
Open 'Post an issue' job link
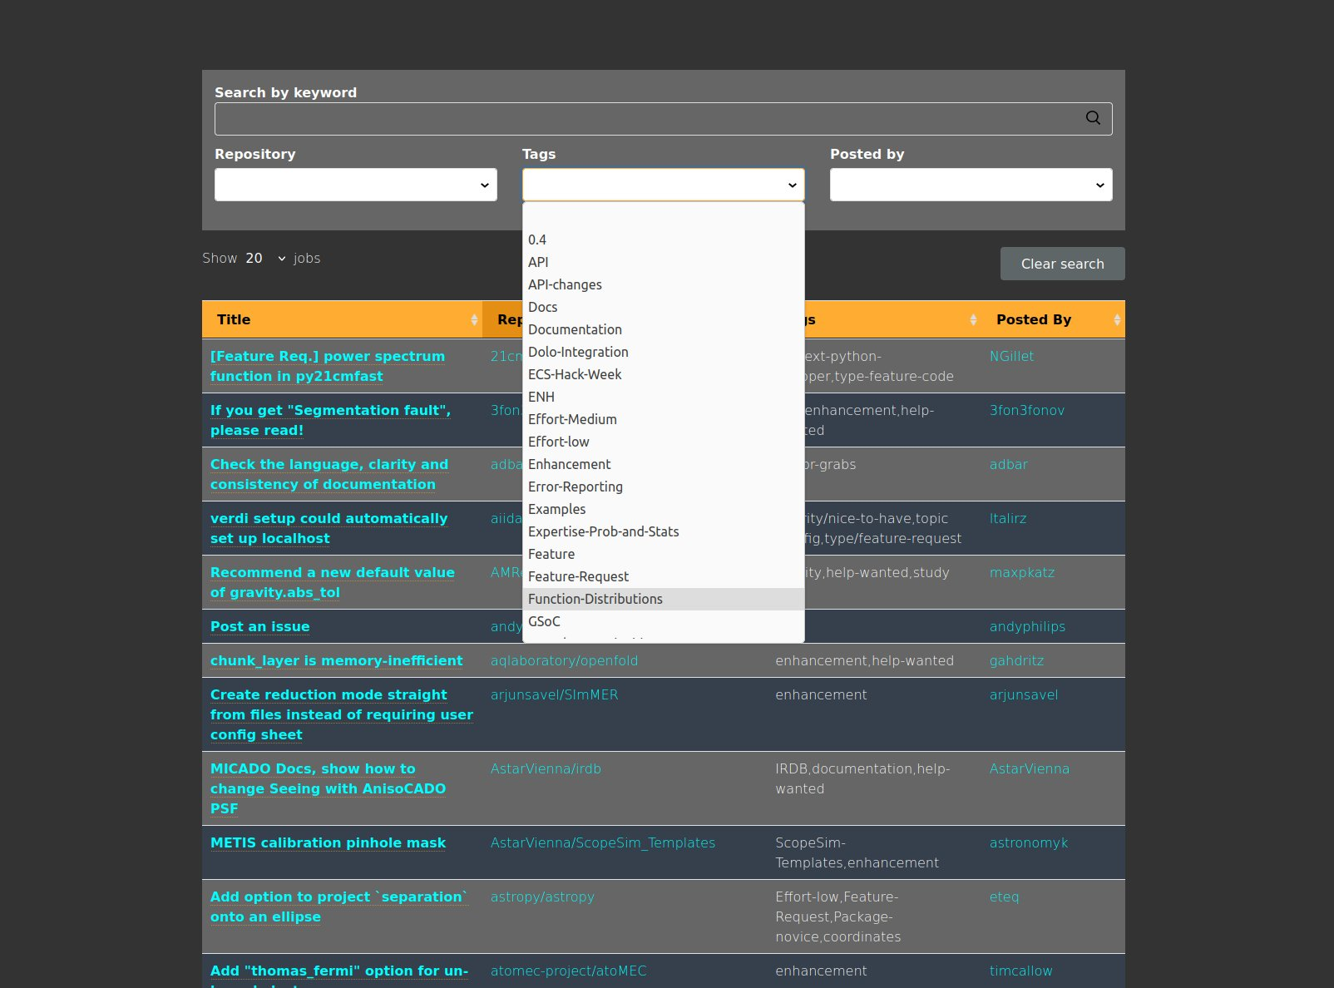(x=259, y=626)
